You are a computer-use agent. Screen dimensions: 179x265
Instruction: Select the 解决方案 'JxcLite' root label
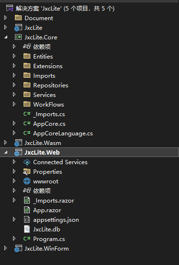tap(65, 8)
